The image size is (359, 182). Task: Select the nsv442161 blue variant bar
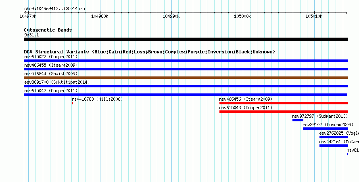334,146
